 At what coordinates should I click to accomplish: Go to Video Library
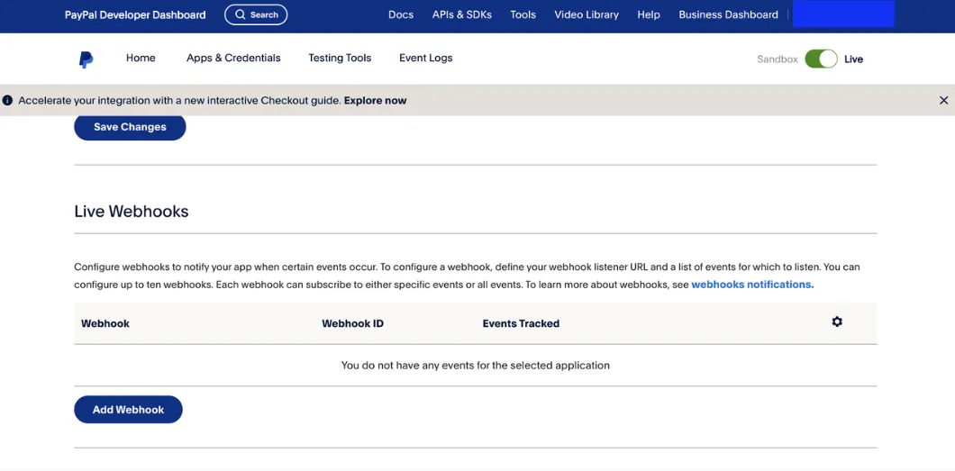tap(587, 14)
